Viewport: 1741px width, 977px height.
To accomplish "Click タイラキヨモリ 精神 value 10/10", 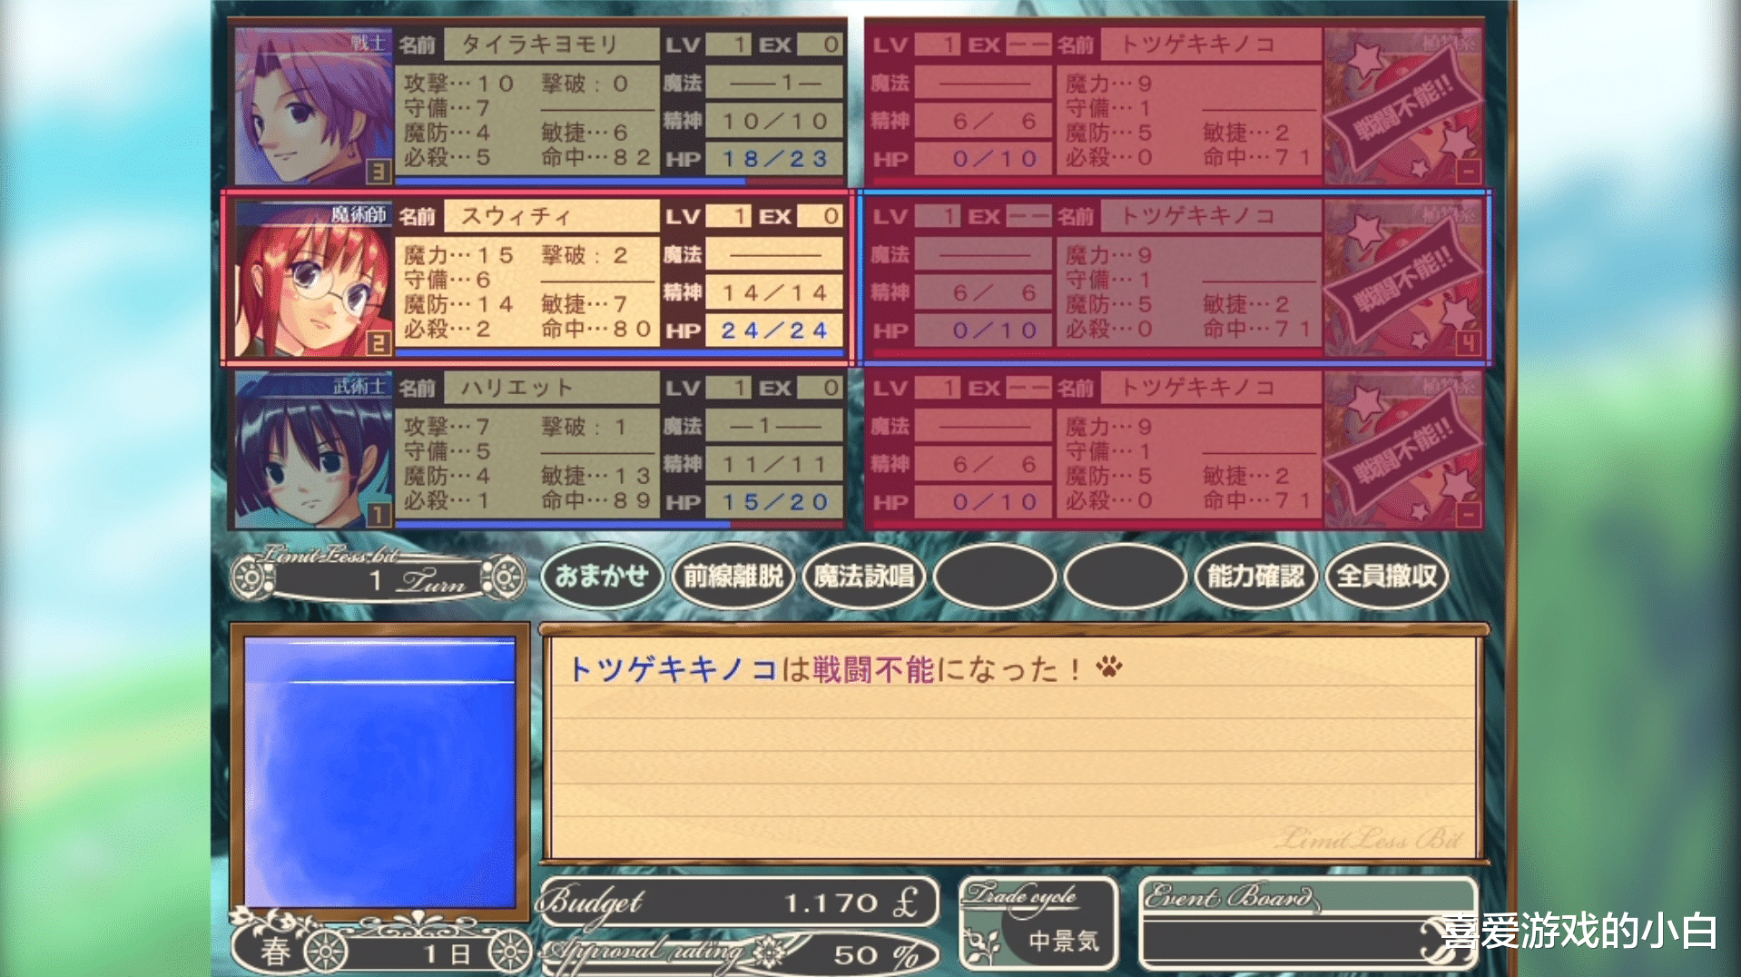I will point(774,121).
